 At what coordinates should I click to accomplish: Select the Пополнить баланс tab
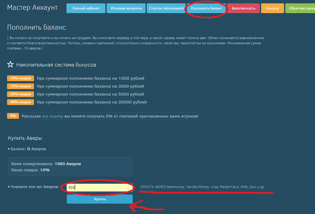point(206,8)
